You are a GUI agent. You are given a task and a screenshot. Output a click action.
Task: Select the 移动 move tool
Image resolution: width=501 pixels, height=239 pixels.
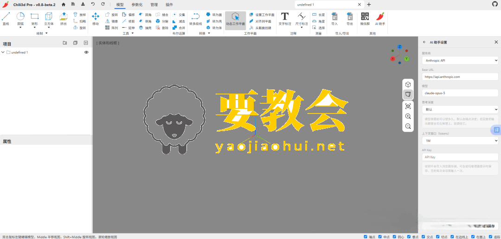point(96,19)
